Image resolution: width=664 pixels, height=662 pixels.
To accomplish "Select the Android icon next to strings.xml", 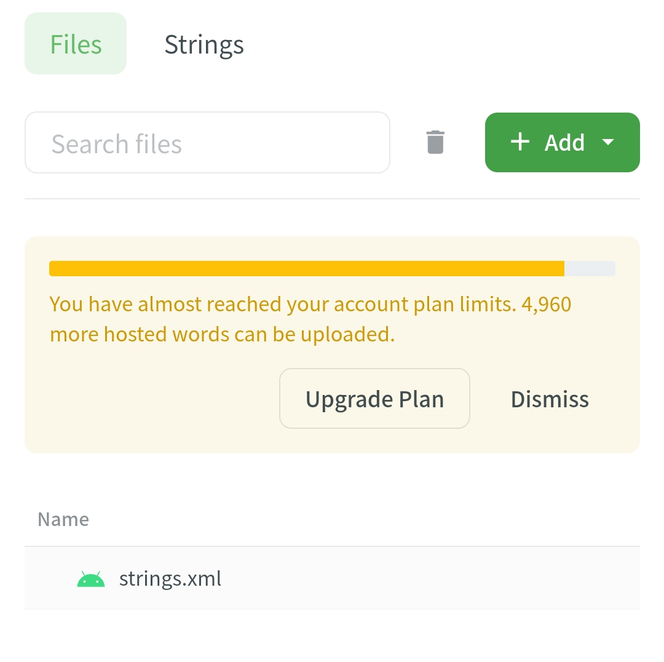I will tap(90, 578).
